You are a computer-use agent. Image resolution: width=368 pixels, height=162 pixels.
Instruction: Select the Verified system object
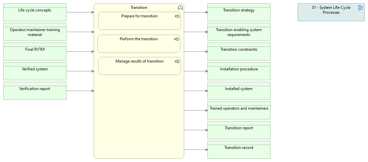tap(35, 71)
